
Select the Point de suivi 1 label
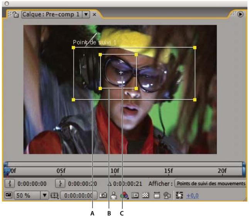pos(95,42)
